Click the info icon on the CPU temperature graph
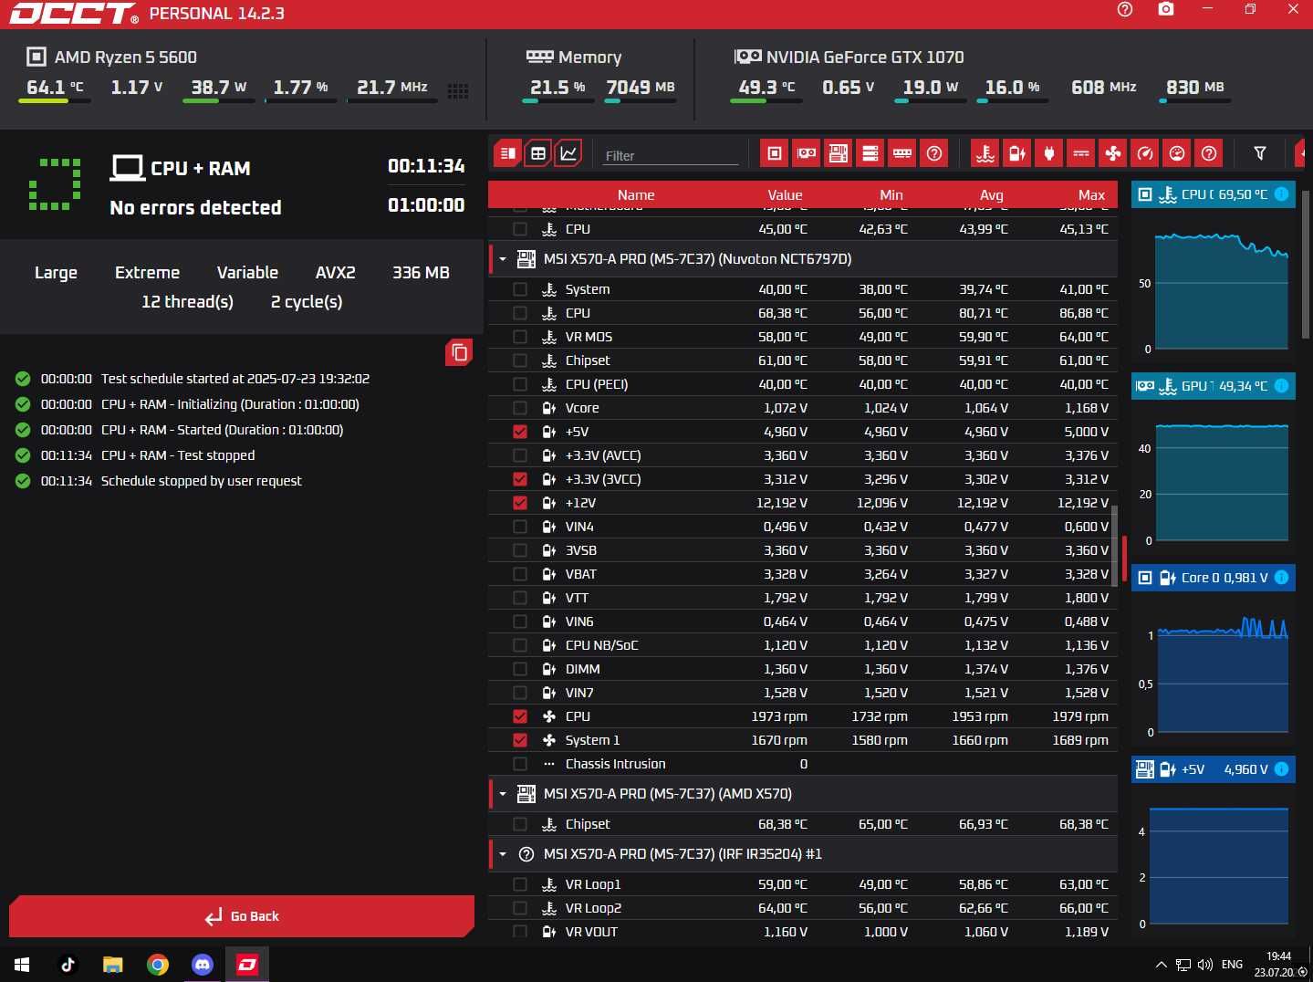The width and height of the screenshot is (1313, 982). [1281, 193]
